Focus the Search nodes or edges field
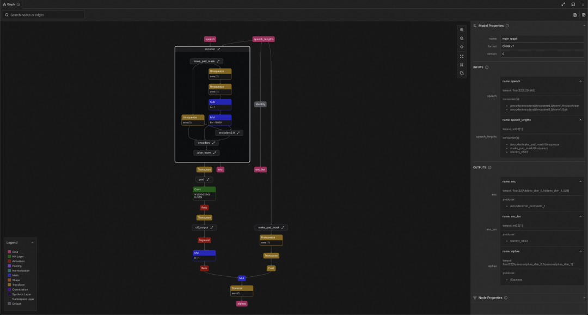 point(43,15)
